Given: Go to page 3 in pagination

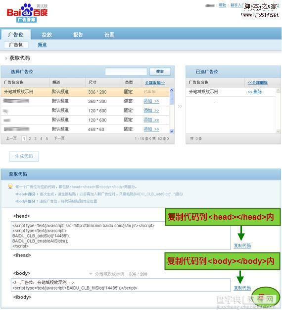Looking at the screenshot, I should [36, 138].
